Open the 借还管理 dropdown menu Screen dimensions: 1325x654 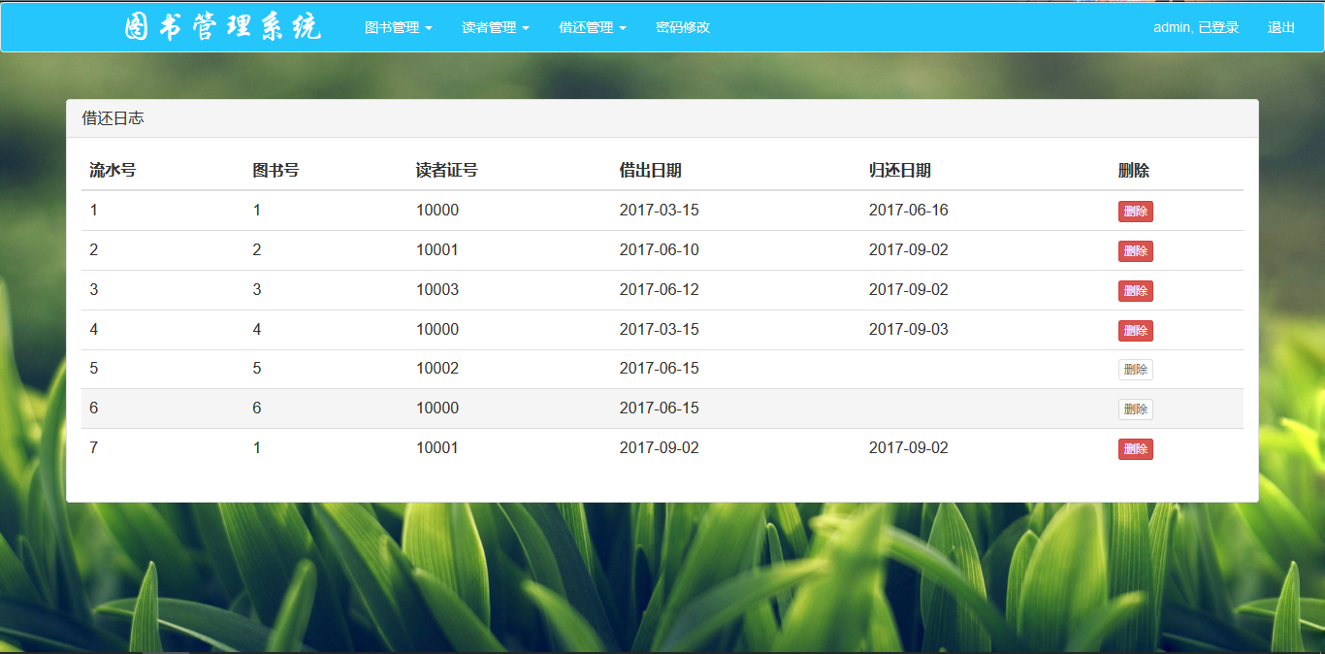point(592,27)
